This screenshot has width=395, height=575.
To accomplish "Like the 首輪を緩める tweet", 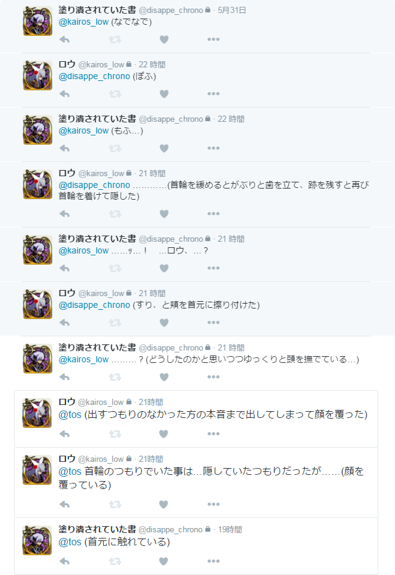I will tap(164, 213).
